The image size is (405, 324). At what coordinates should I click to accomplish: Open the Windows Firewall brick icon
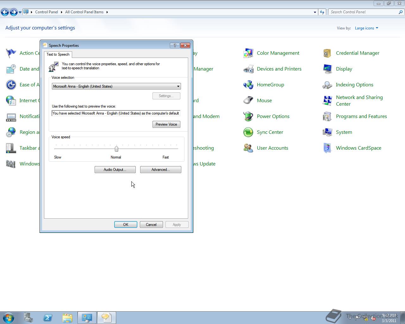tap(11, 164)
